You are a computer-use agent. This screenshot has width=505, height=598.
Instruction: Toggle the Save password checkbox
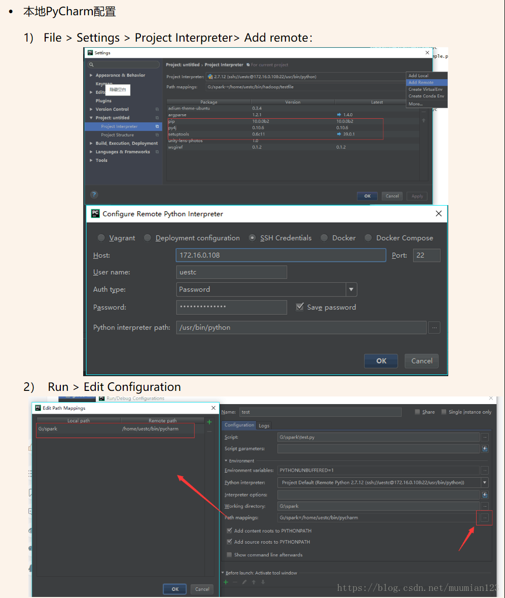[x=300, y=307]
